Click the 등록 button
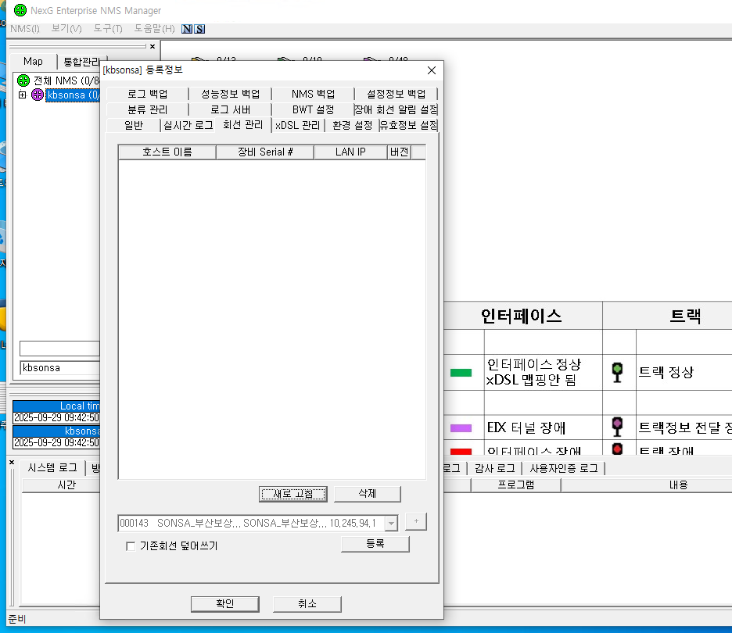This screenshot has width=732, height=633. pyautogui.click(x=375, y=544)
